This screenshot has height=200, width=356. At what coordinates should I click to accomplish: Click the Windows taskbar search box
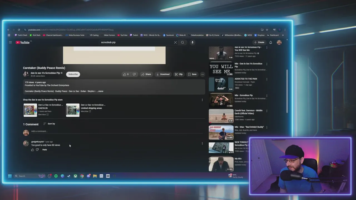coord(30,176)
